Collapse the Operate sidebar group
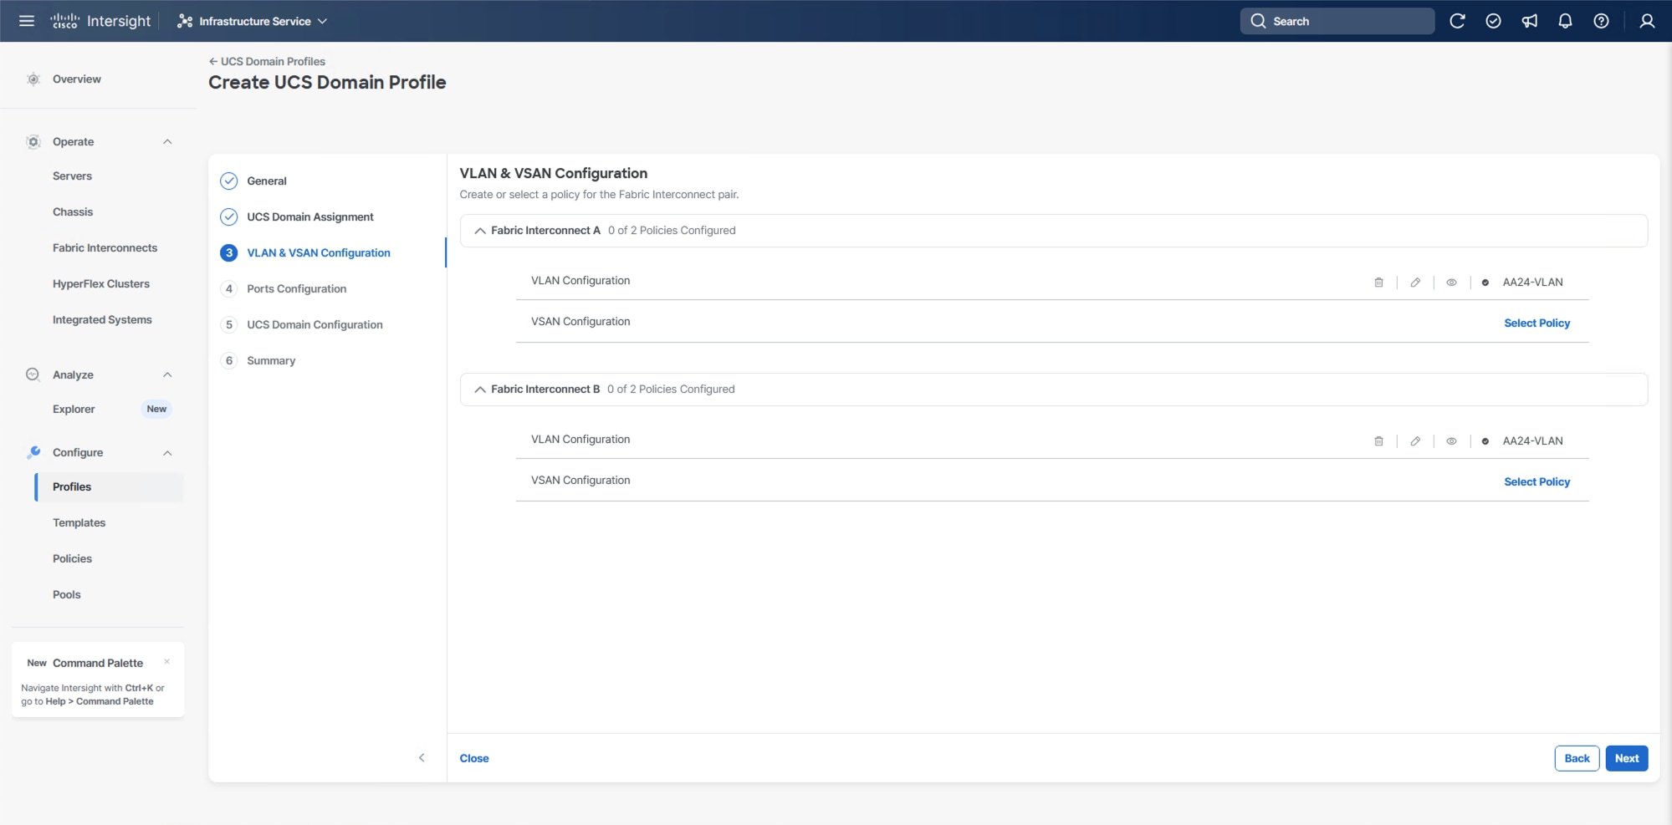The height and width of the screenshot is (825, 1672). coord(167,142)
